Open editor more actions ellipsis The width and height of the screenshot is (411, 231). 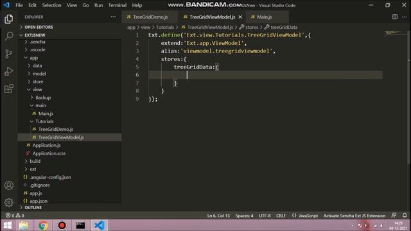coord(404,17)
